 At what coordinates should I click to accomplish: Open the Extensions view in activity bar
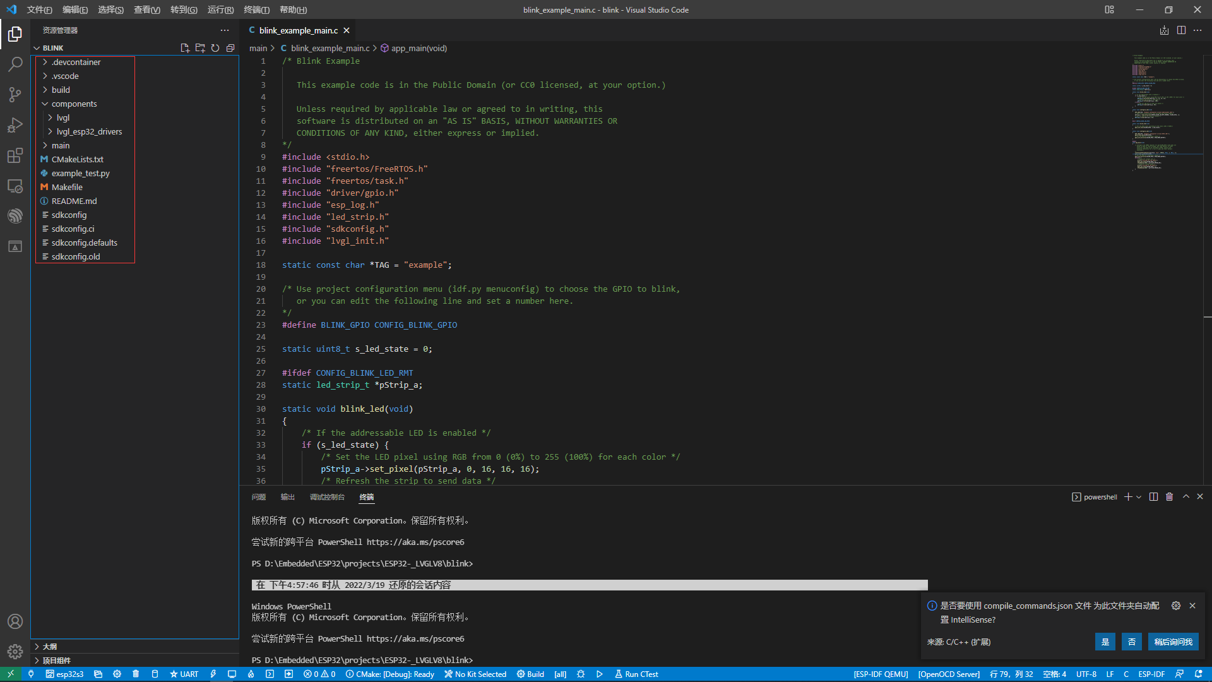[15, 155]
